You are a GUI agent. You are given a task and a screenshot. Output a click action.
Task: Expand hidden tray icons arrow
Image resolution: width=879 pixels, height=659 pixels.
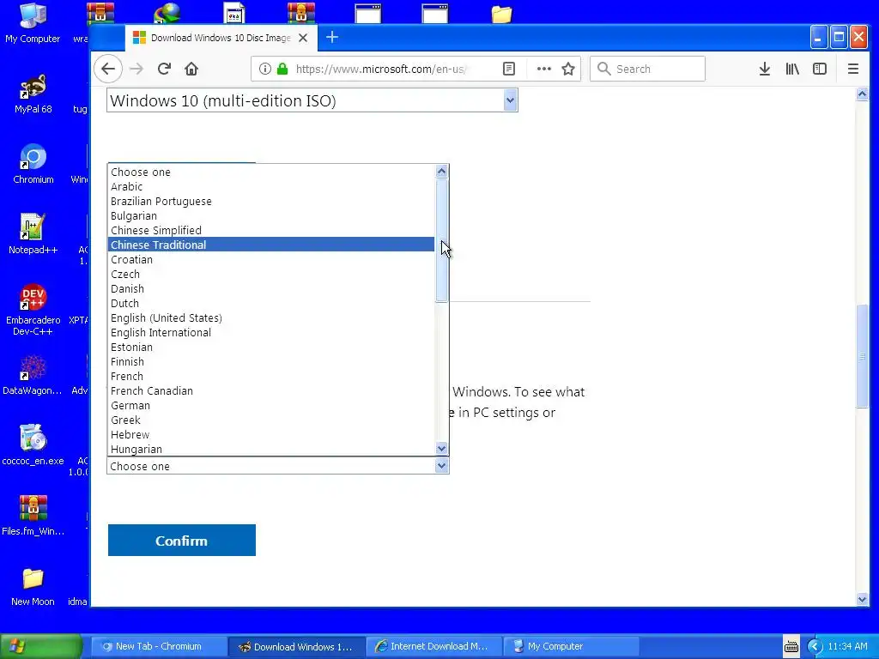(x=815, y=646)
